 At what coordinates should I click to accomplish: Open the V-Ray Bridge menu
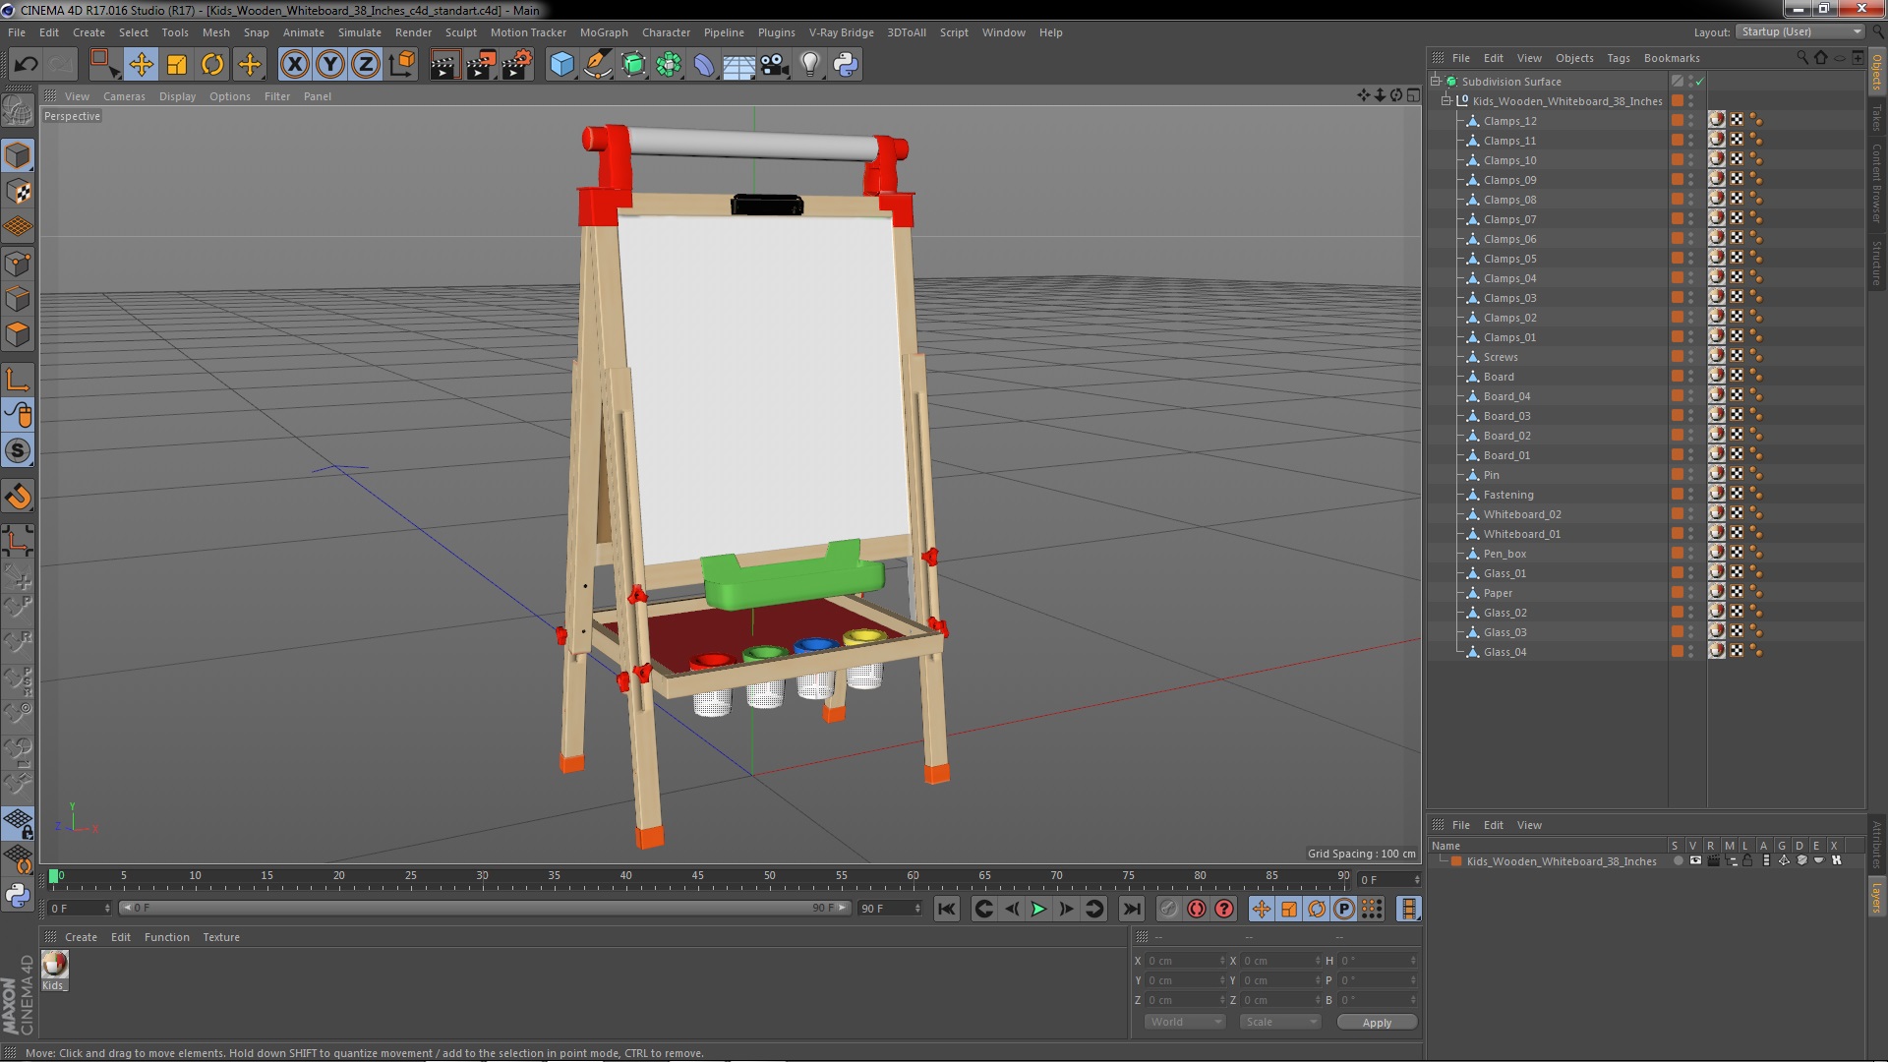pos(841,32)
